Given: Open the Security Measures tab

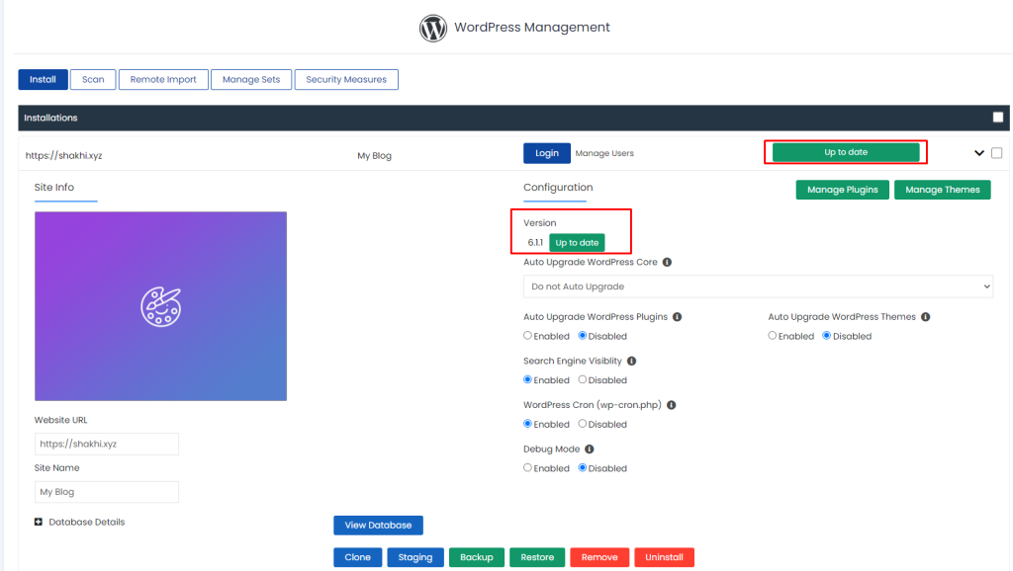Looking at the screenshot, I should [345, 80].
